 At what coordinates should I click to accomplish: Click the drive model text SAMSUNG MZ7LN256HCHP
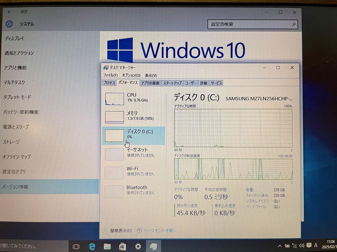pyautogui.click(x=259, y=99)
